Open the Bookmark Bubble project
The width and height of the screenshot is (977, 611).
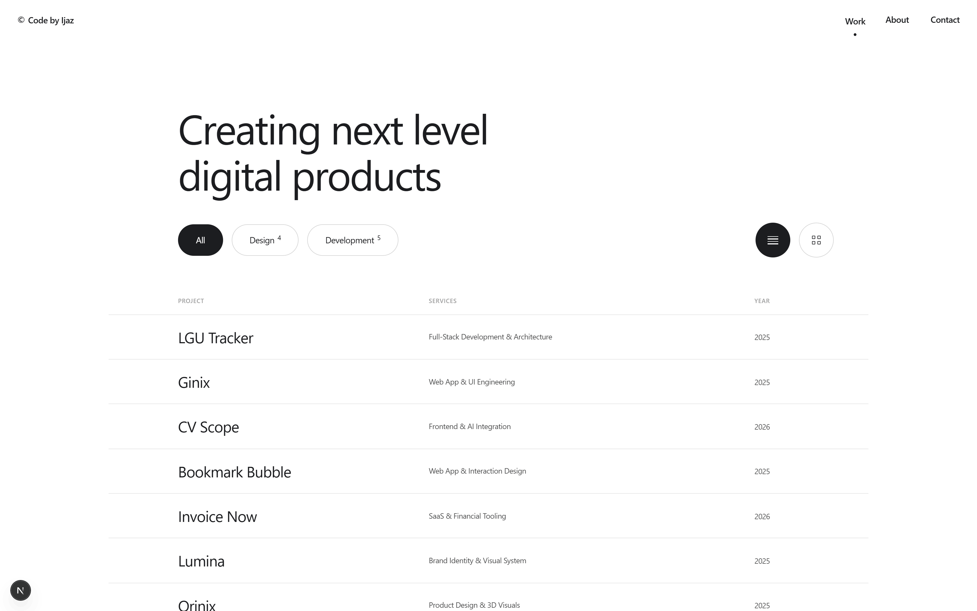point(488,471)
